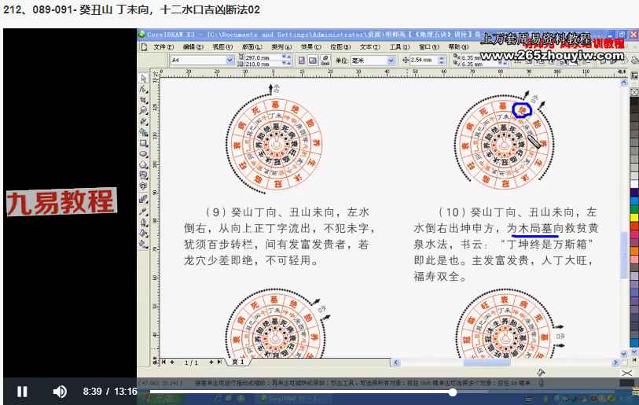This screenshot has height=405, width=639.
Task: Click the video time display 8:39 / 13:16
Action: 110,392
